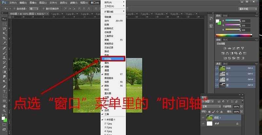
Task: Expand the 工作区(K) submenu
Action: [x=113, y=6]
